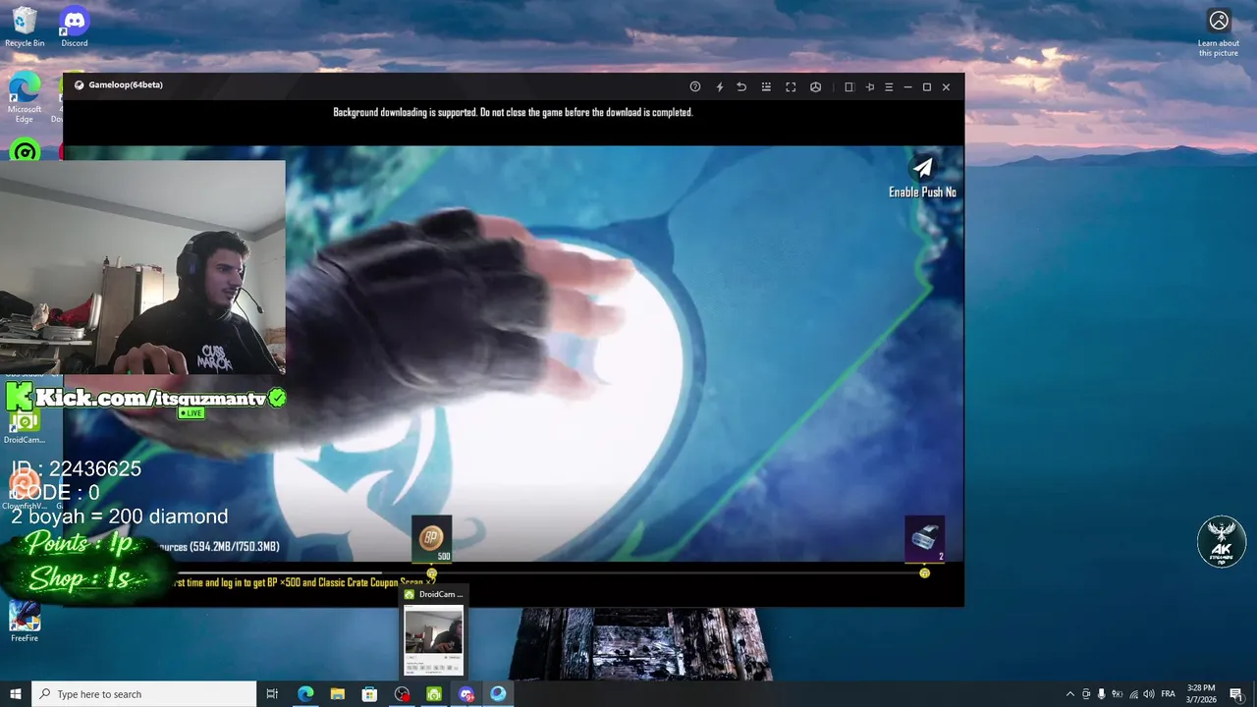Open OBS Studio from the taskbar
The image size is (1257, 707).
tap(402, 694)
